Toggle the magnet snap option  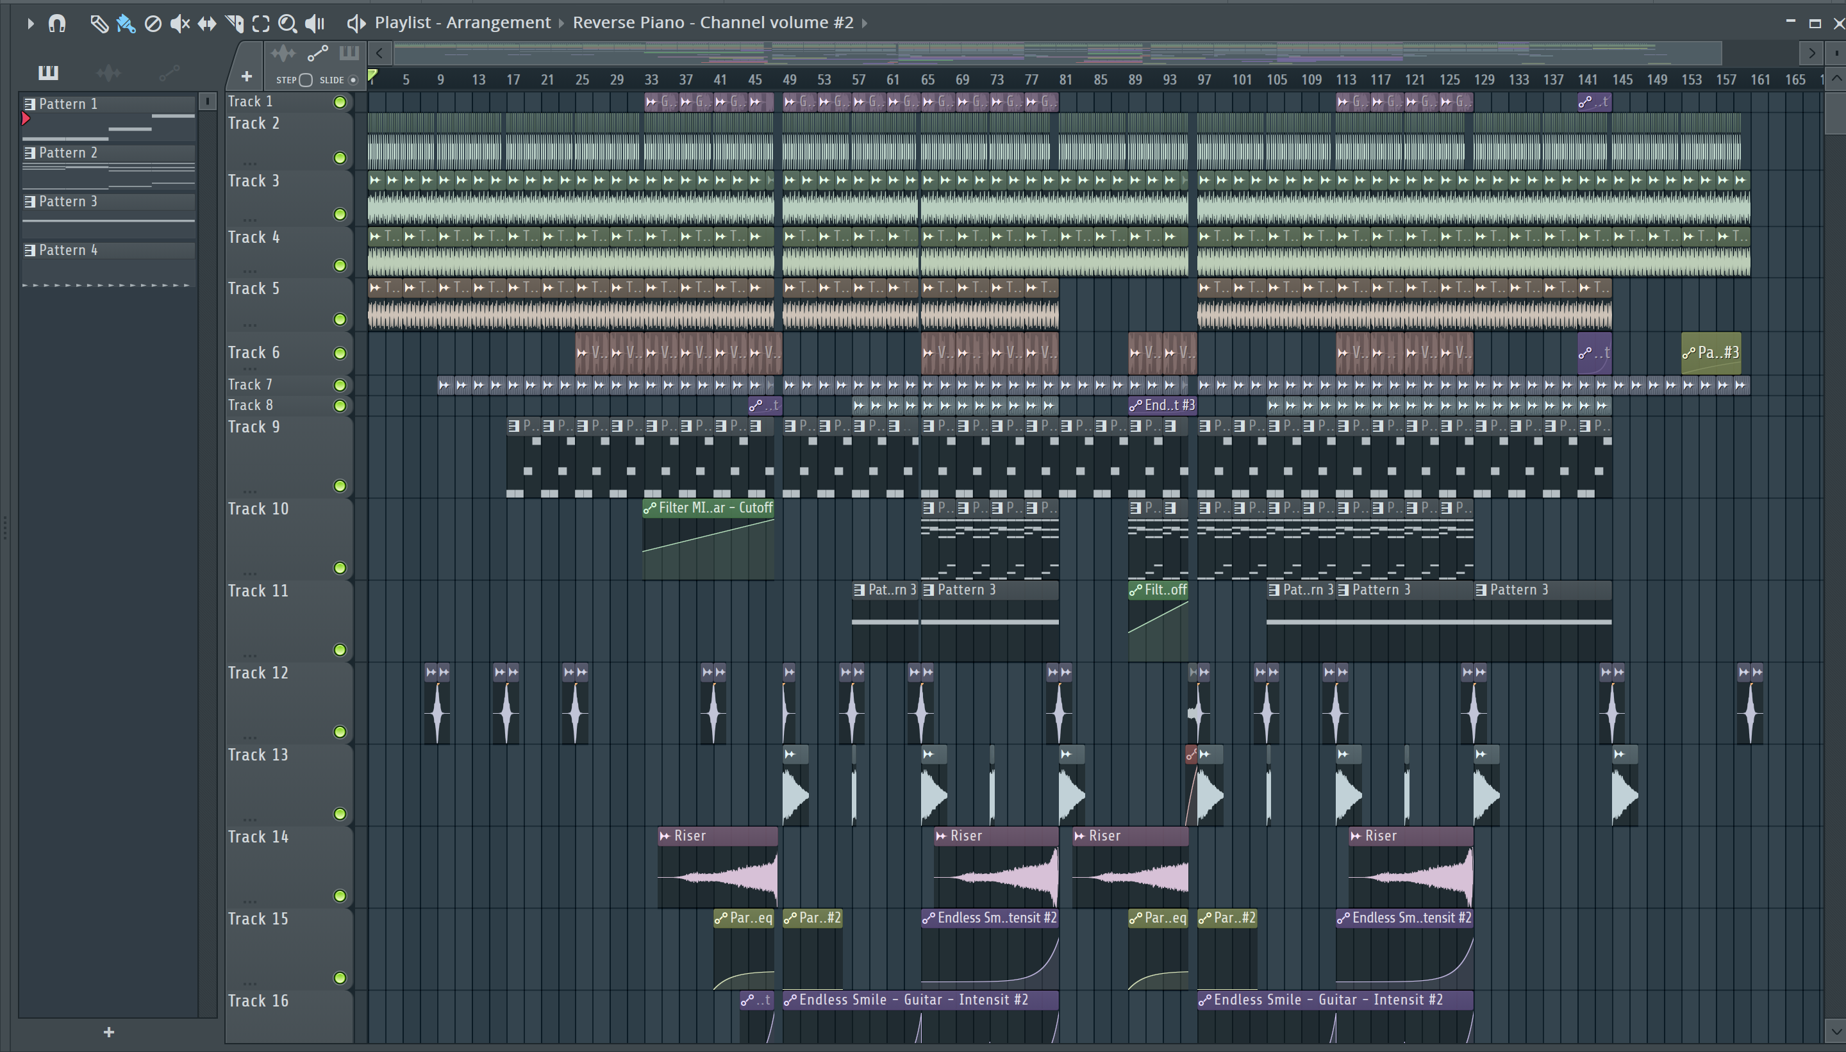coord(57,23)
